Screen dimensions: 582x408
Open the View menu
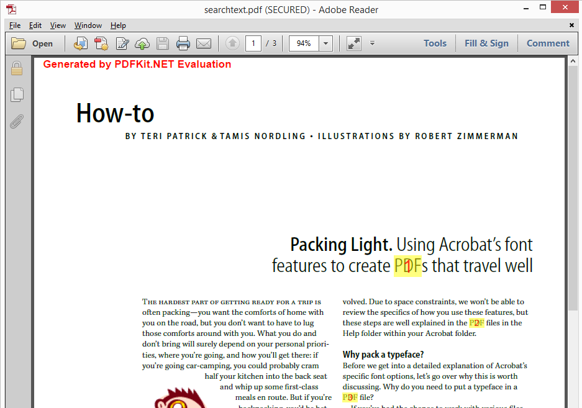(x=58, y=25)
